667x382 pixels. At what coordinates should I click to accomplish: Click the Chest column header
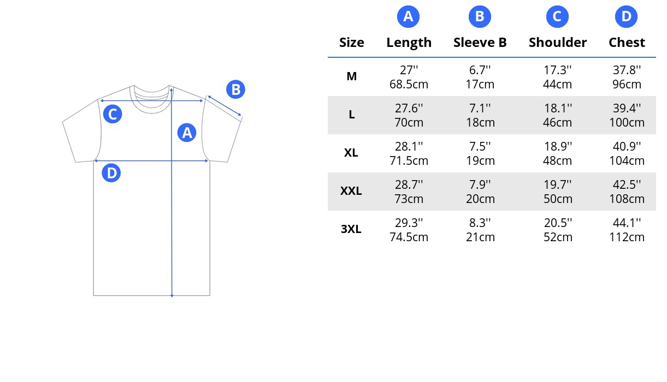[627, 43]
